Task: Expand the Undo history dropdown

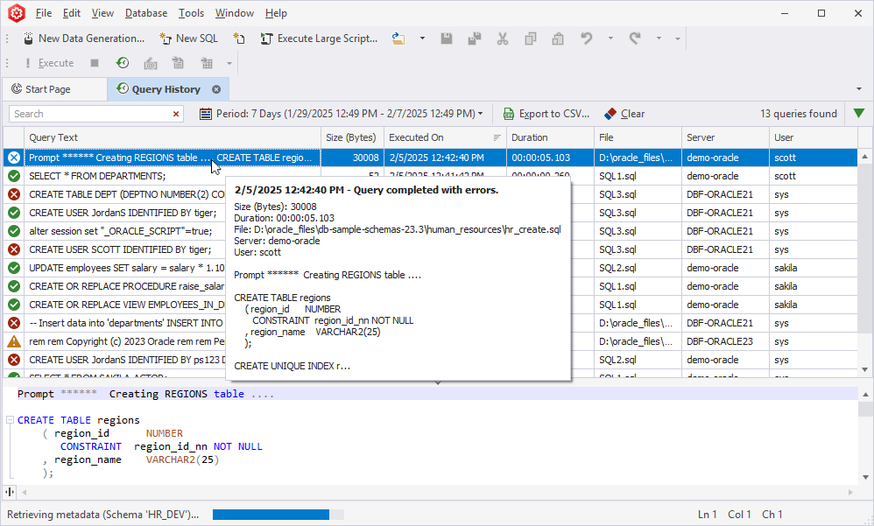Action: click(610, 39)
